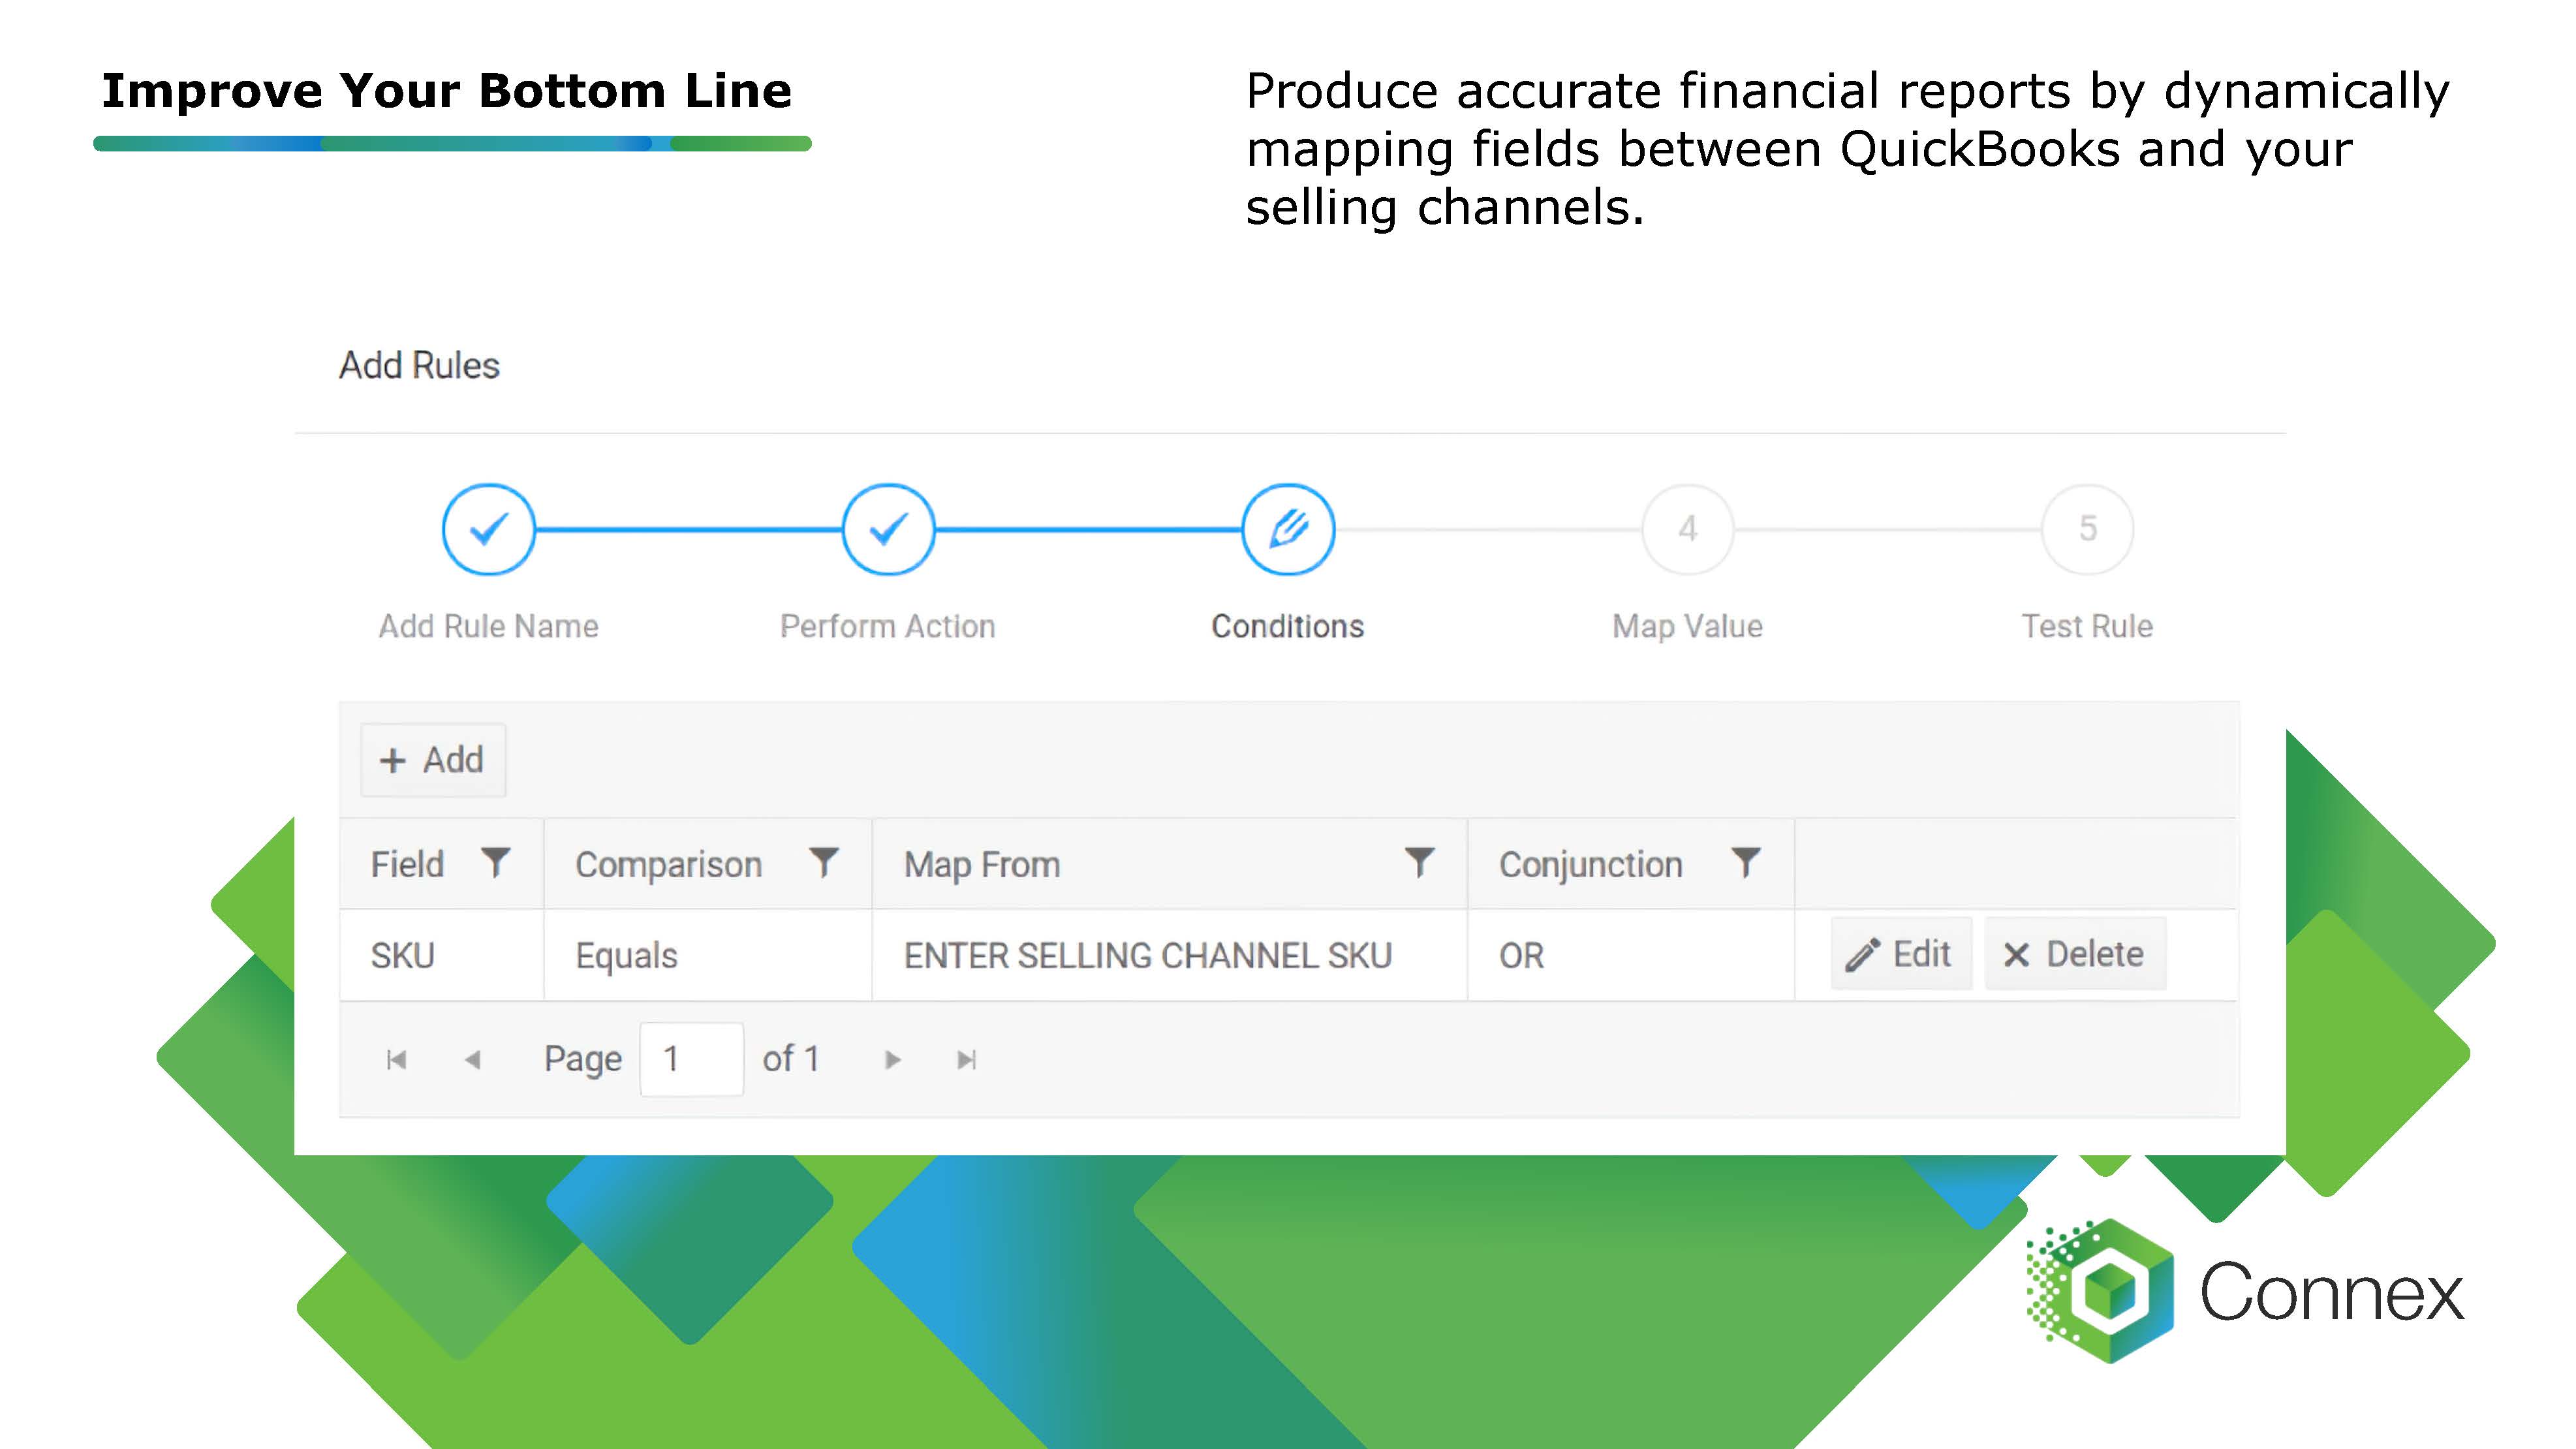This screenshot has width=2576, height=1449.
Task: Go to step 4 Map Value
Action: 1687,529
